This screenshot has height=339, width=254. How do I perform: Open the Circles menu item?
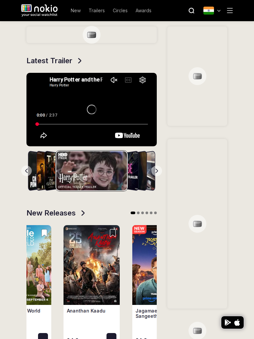120,11
